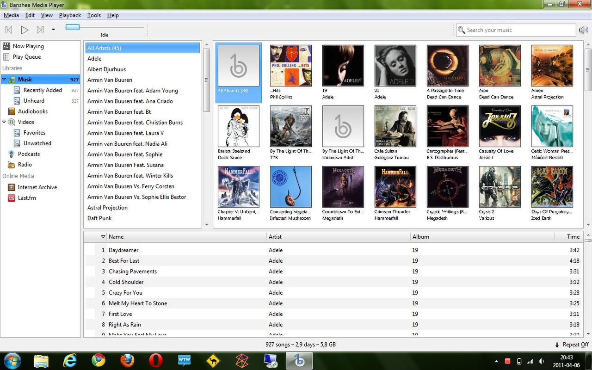Viewport: 592px width, 370px height.
Task: Show hidden system tray icons arrow
Action: pos(496,361)
